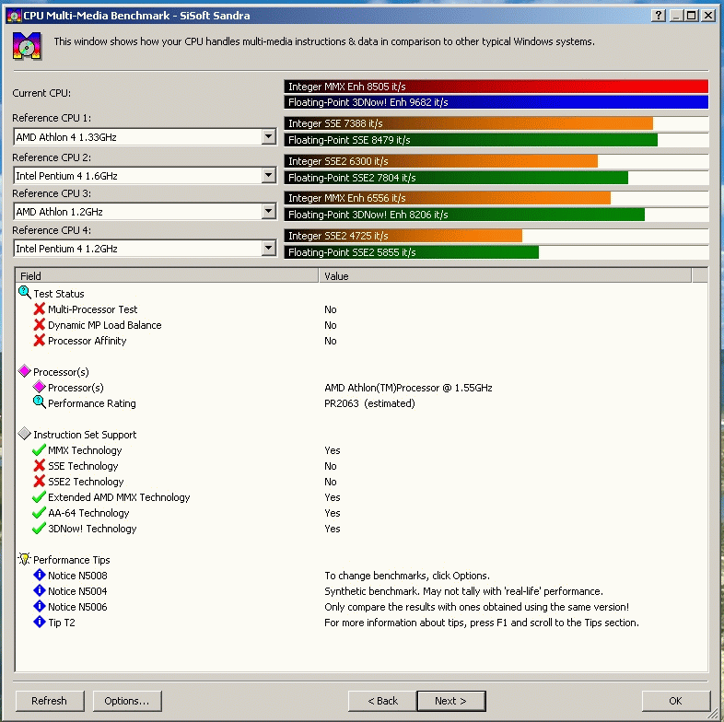Click the red X beside SSE Technology
The height and width of the screenshot is (722, 724).
click(x=40, y=465)
